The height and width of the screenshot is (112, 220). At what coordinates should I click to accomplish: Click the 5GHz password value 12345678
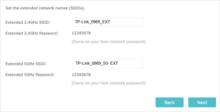coord(81,75)
